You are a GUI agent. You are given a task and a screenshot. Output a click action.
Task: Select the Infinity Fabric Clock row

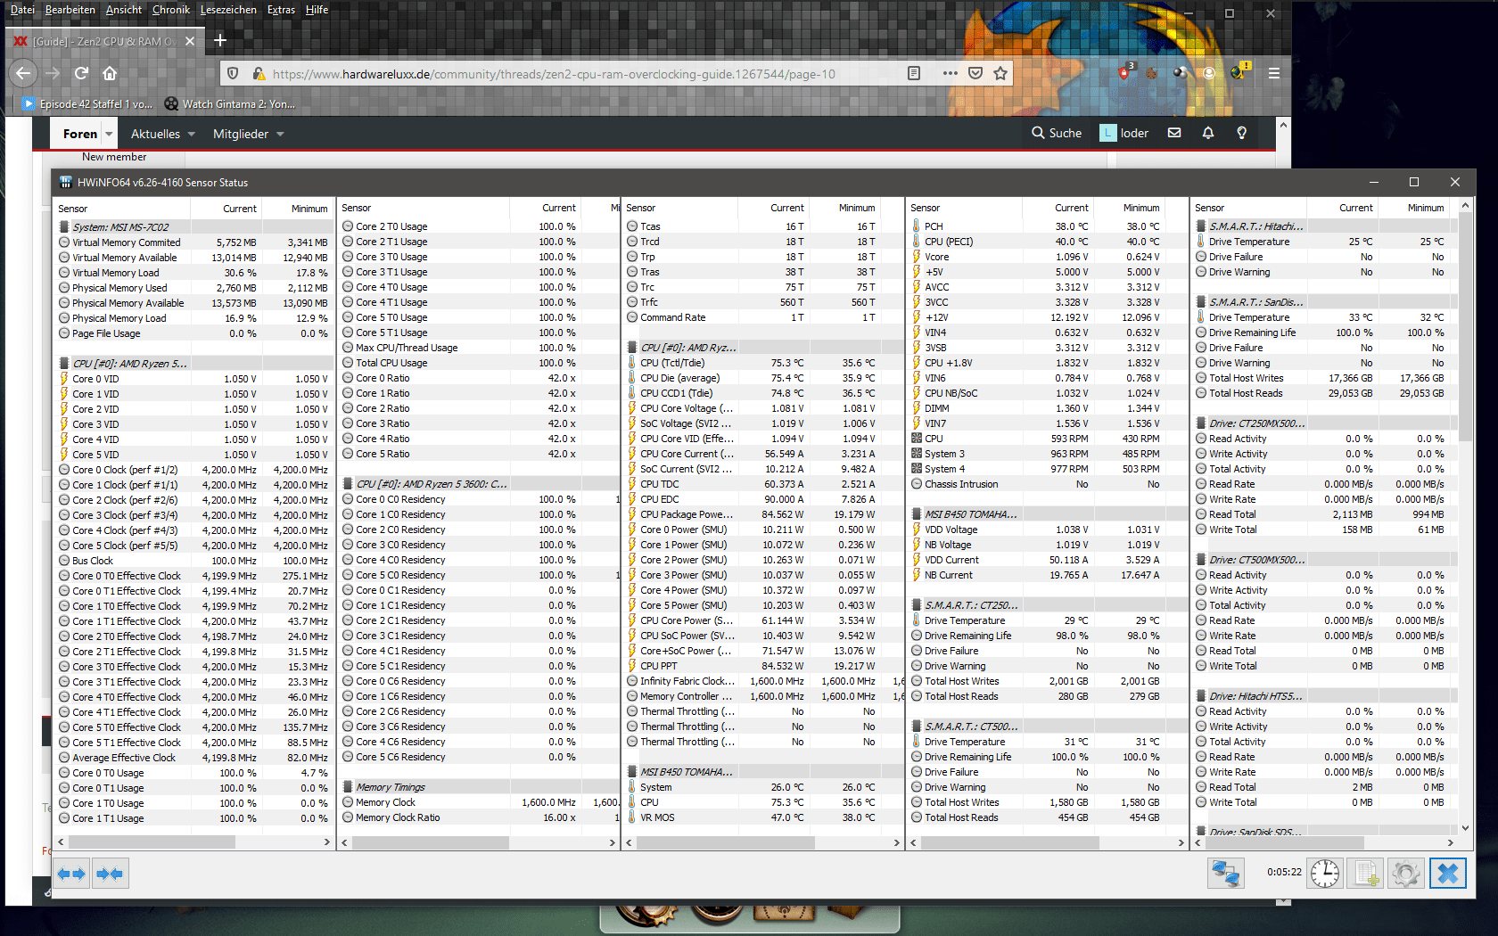tap(762, 681)
